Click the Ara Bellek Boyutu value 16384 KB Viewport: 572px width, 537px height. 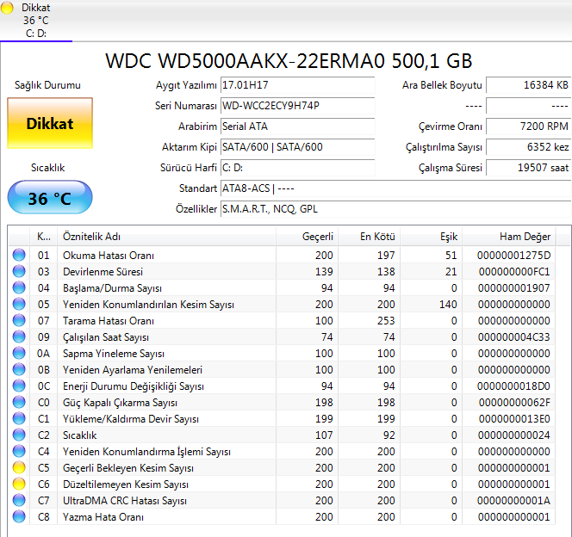pyautogui.click(x=529, y=85)
